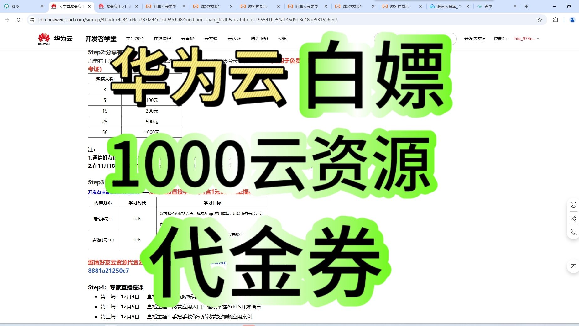Click the back-to-top arrow icon
Image resolution: width=579 pixels, height=326 pixels.
(573, 266)
